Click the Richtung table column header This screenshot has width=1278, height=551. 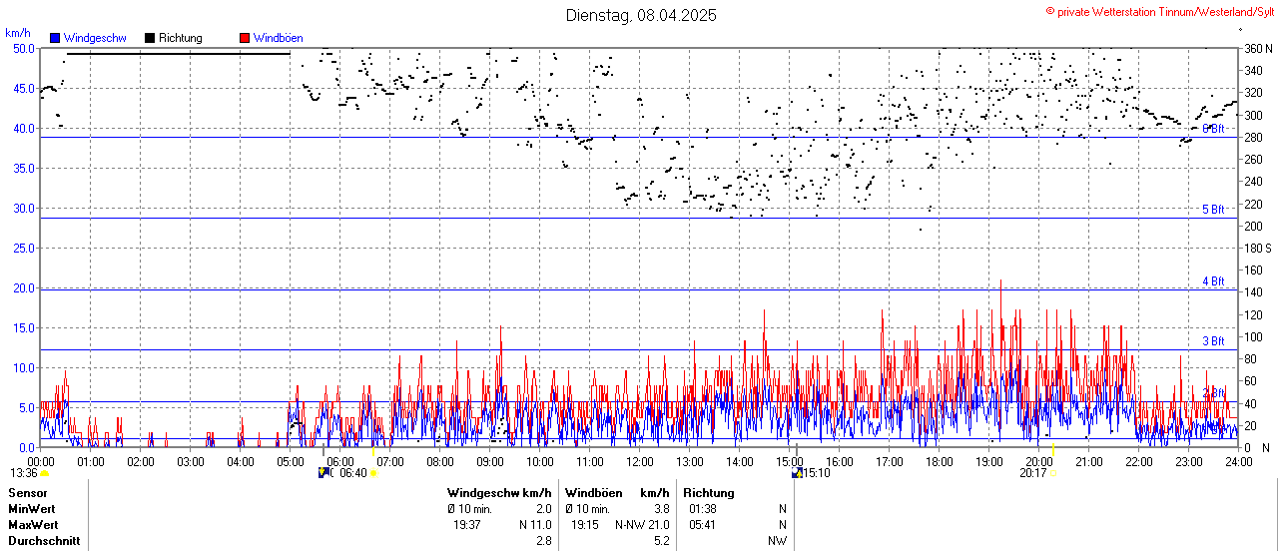click(709, 493)
